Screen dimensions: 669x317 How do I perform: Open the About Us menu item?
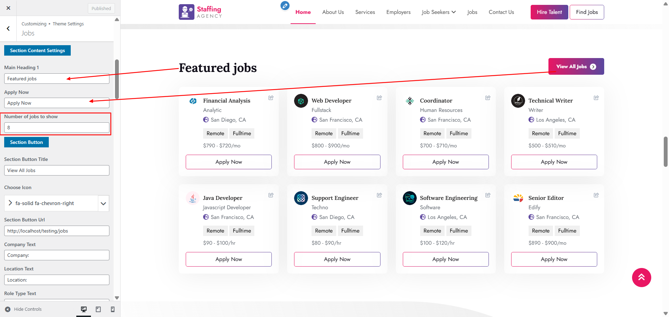(x=333, y=12)
